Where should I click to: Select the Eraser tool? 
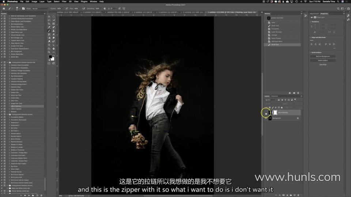pyautogui.click(x=53, y=34)
